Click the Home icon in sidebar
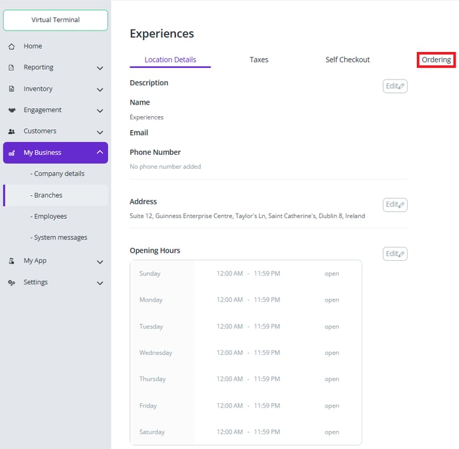This screenshot has width=459, height=449. click(x=11, y=47)
